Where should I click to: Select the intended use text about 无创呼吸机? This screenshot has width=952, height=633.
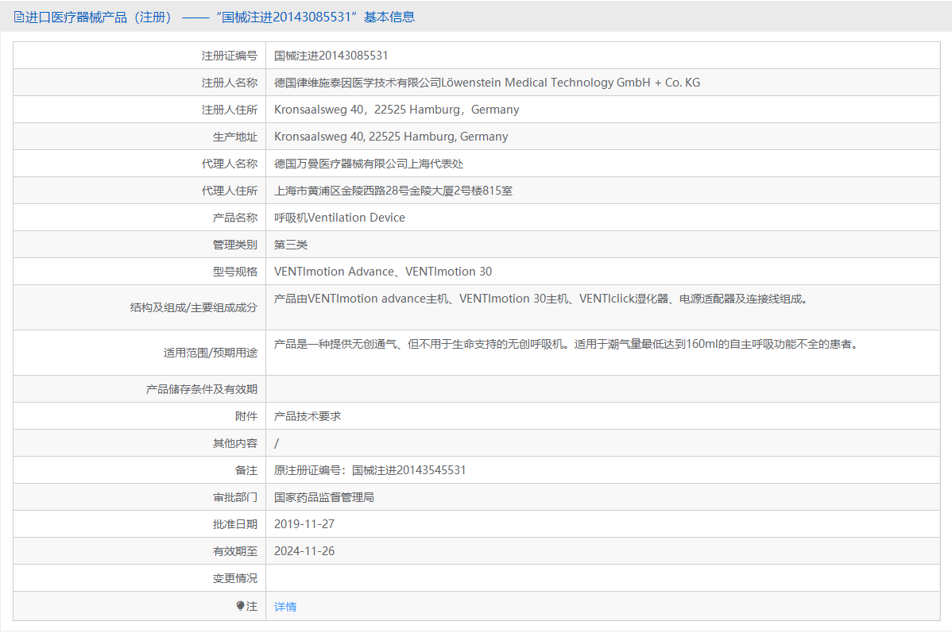[566, 344]
